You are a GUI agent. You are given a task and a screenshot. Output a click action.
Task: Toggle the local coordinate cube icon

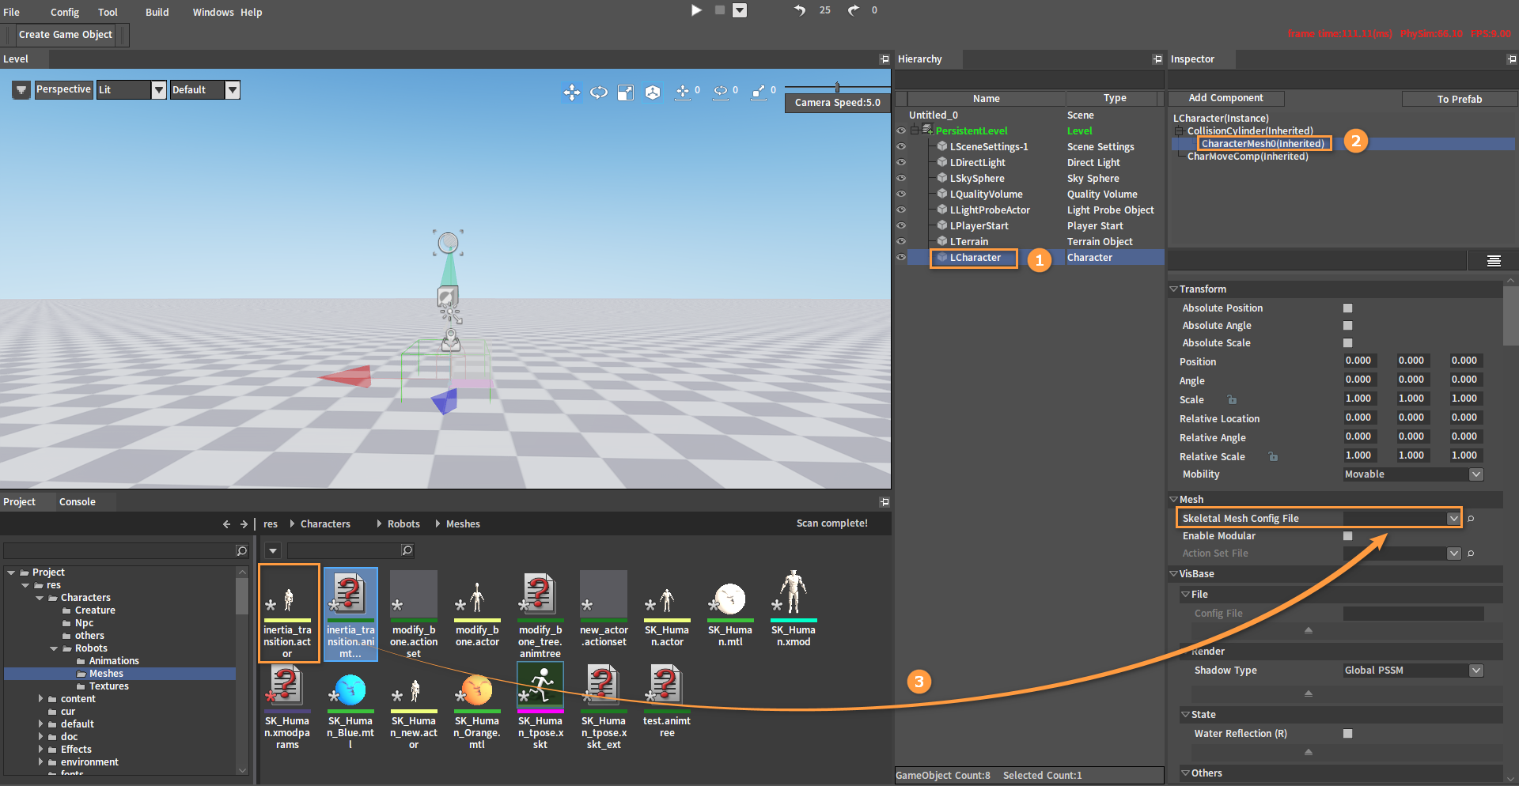652,93
